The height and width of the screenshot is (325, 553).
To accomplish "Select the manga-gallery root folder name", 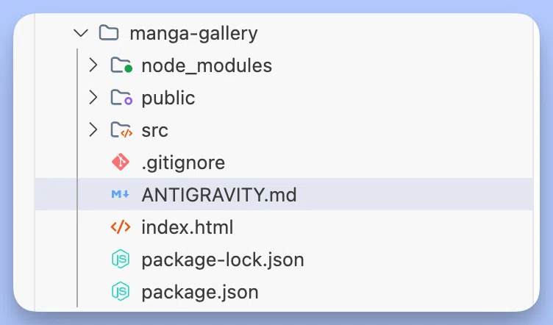I will (193, 35).
